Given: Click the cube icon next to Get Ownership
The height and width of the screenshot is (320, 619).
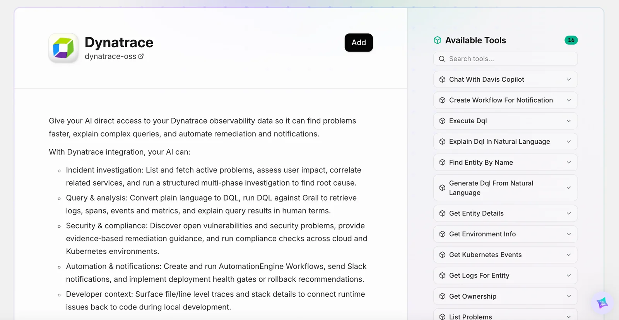Looking at the screenshot, I should (x=442, y=296).
